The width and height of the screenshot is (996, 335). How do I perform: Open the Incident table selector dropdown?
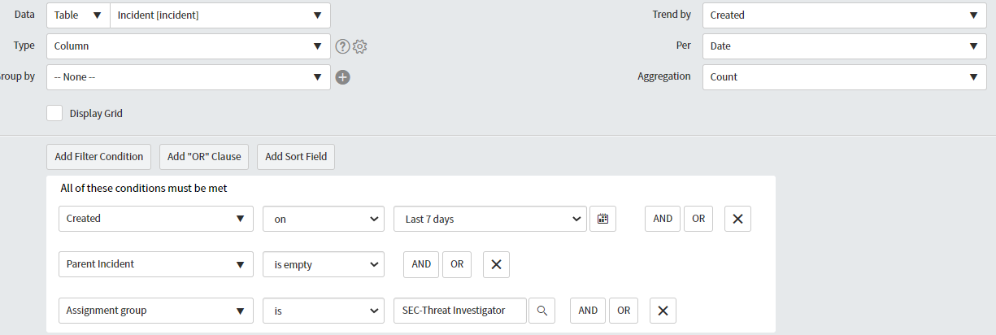(x=220, y=15)
